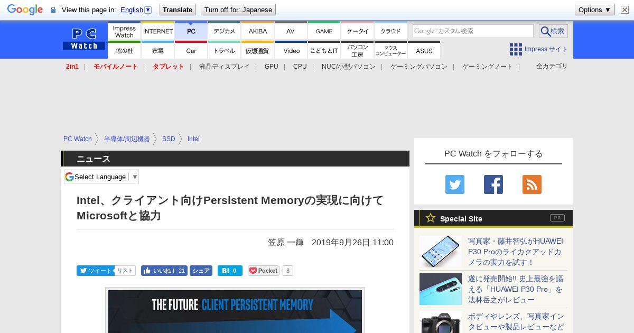Image resolution: width=634 pixels, height=333 pixels.
Task: Follow PC Watch on Twitter icon
Action: tap(455, 184)
